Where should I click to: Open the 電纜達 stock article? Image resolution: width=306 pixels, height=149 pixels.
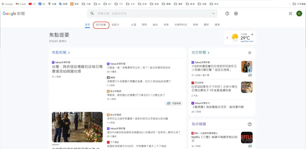pos(218,107)
